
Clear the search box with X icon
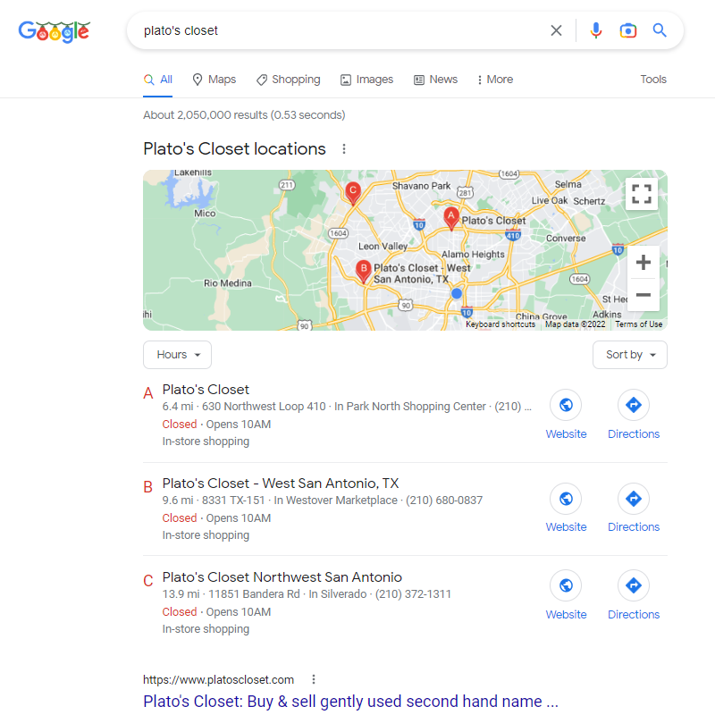pos(556,30)
